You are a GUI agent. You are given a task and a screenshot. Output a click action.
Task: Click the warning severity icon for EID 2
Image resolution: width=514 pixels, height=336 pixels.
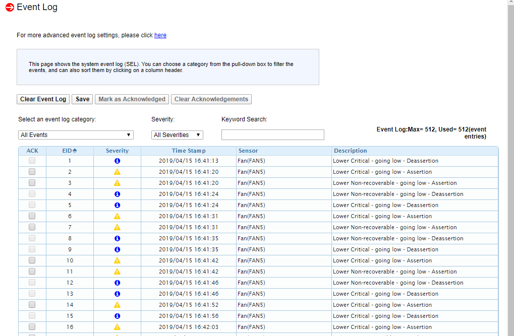click(x=117, y=172)
